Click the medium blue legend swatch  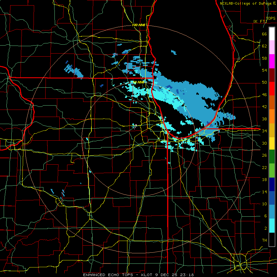coord(272,198)
